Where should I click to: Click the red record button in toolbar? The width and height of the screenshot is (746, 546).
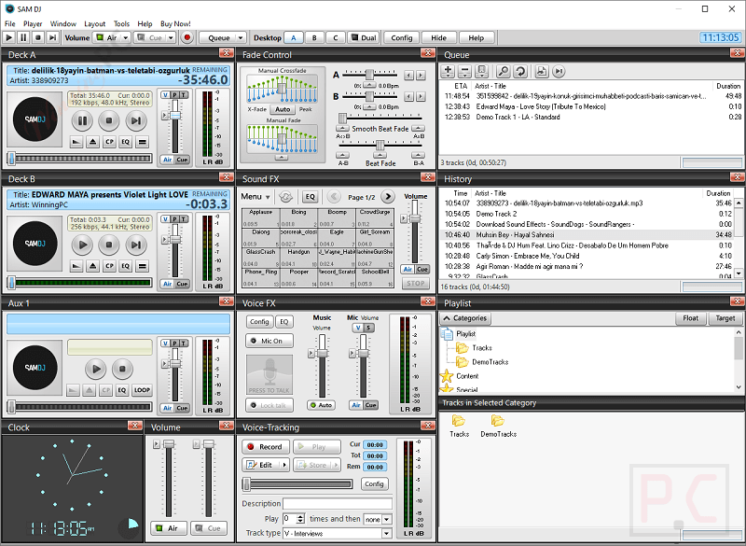point(187,37)
